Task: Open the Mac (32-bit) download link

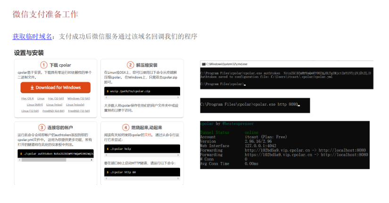Action: (x=56, y=98)
